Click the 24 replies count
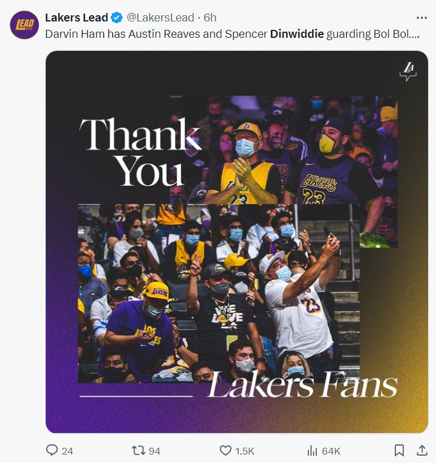436x463 pixels. pyautogui.click(x=67, y=451)
